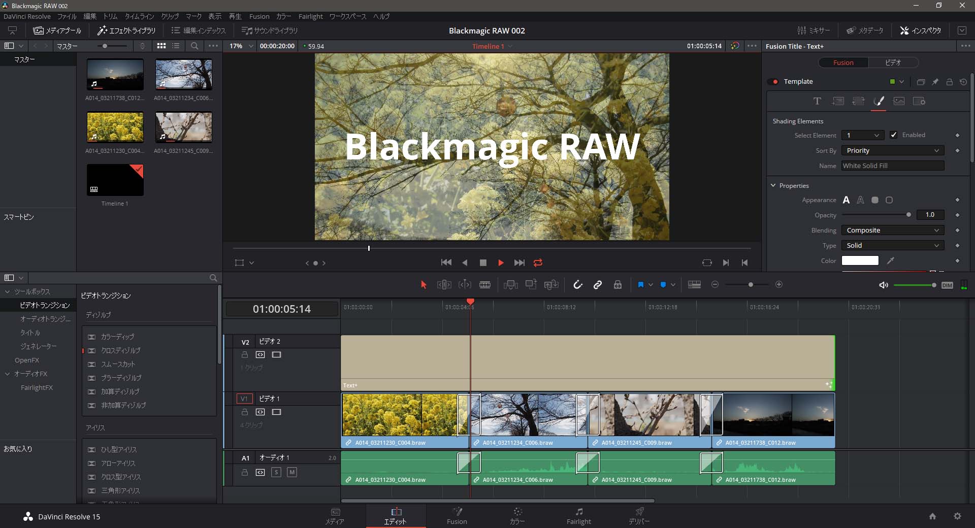This screenshot has height=528, width=975.
Task: Switch to ビデオ tab in Inspector
Action: click(x=893, y=62)
